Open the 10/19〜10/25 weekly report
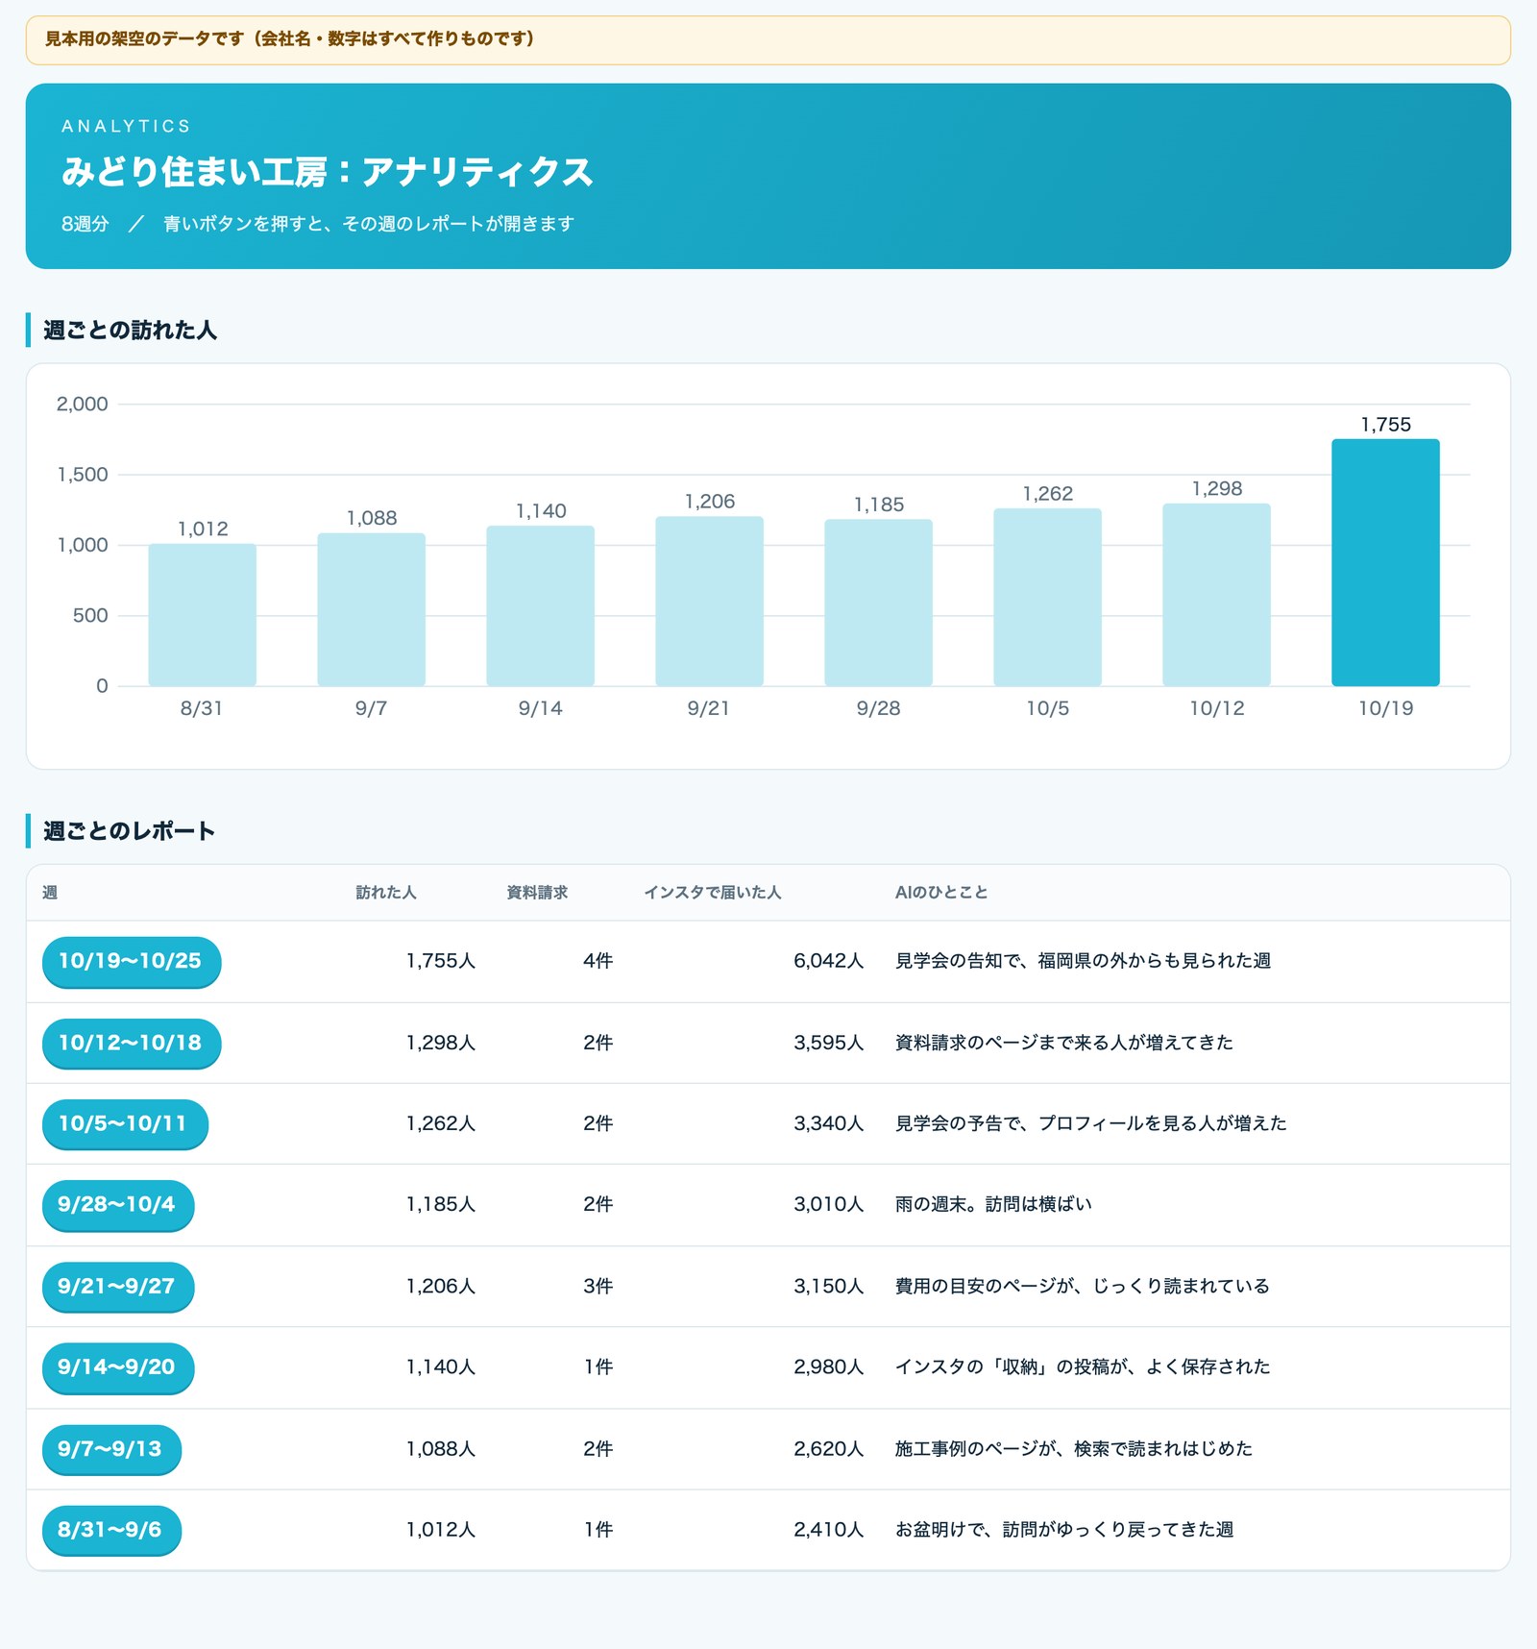This screenshot has height=1649, width=1537. pos(131,961)
